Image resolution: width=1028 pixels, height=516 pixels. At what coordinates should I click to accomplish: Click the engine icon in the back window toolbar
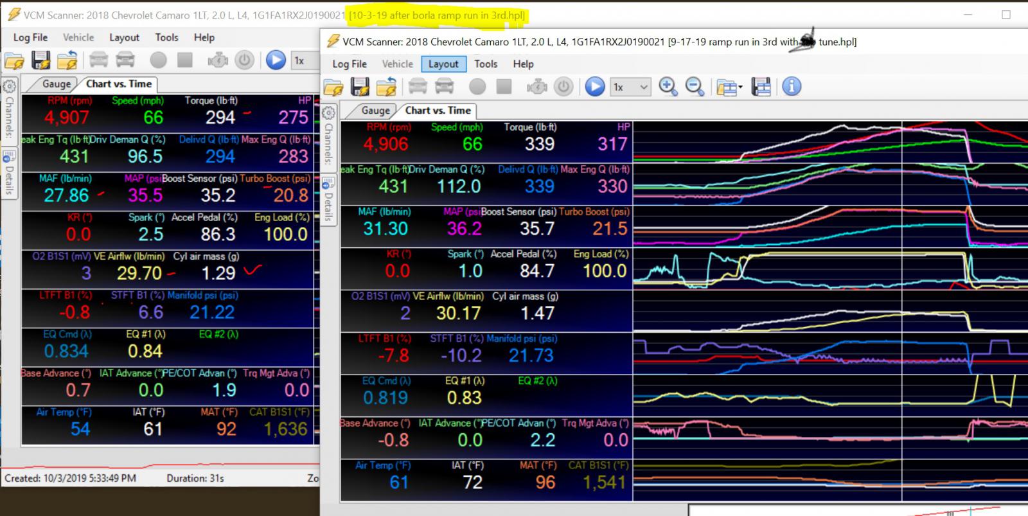(x=218, y=60)
